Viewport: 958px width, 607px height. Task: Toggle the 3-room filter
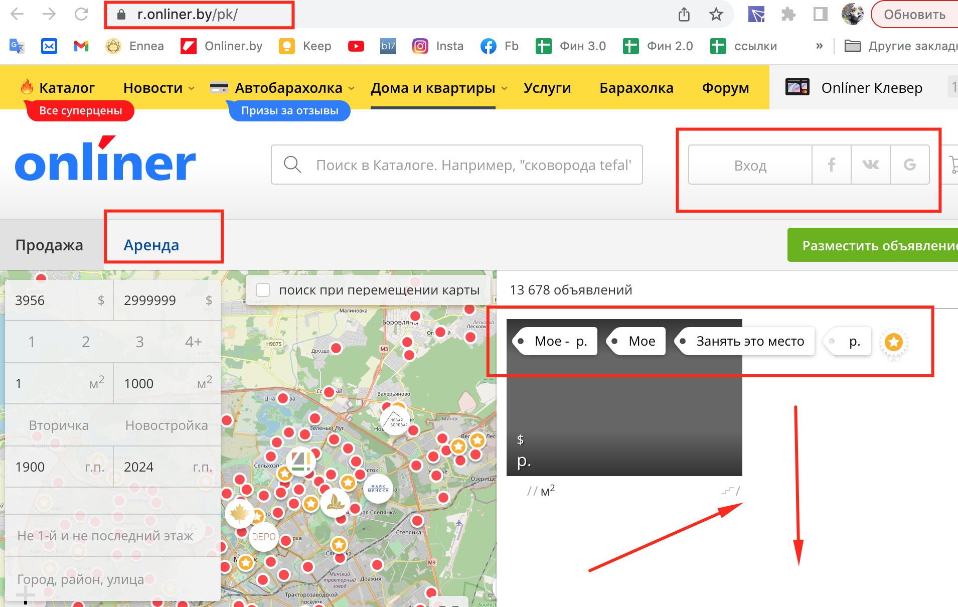[x=139, y=342]
